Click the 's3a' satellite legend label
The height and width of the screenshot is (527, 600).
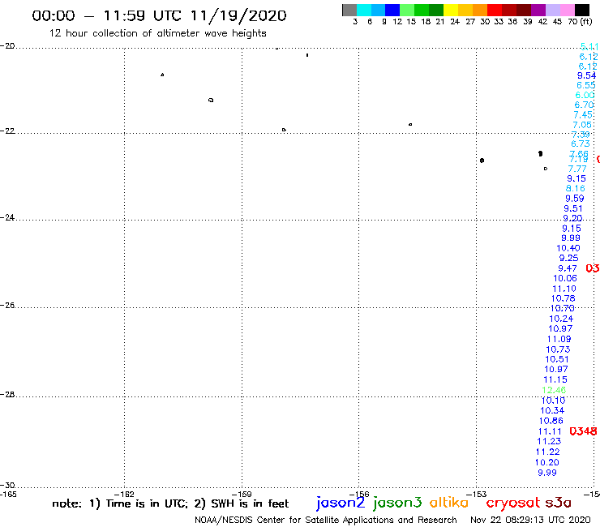pos(558,503)
